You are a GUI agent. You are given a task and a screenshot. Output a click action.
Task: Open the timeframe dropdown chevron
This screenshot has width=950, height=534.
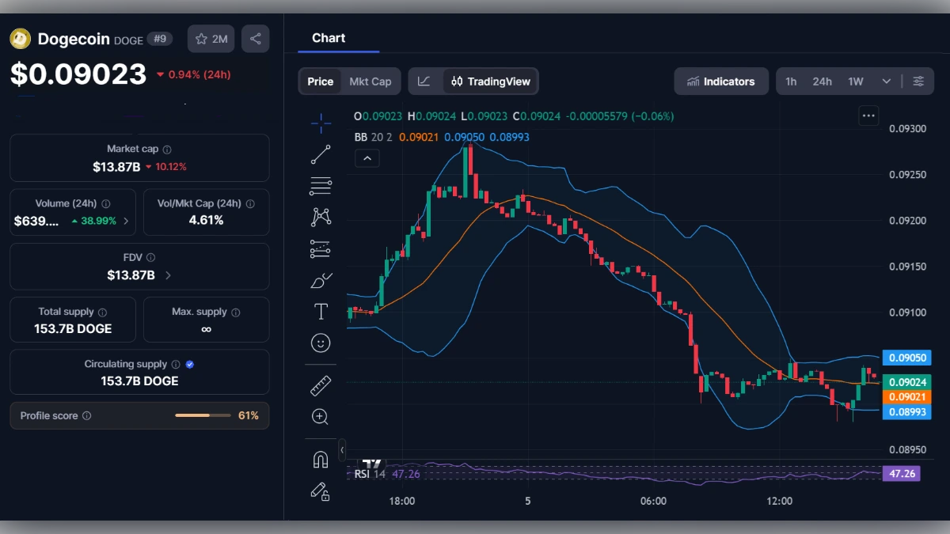(886, 81)
